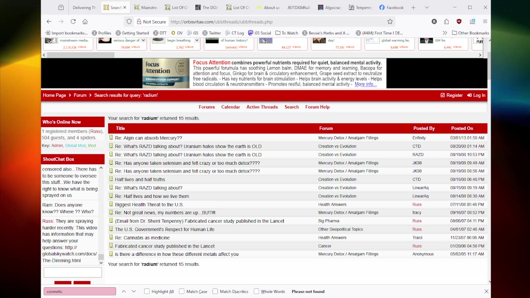This screenshot has width=530, height=298.
Task: Bookmark this page with the star icon
Action: coord(390,22)
